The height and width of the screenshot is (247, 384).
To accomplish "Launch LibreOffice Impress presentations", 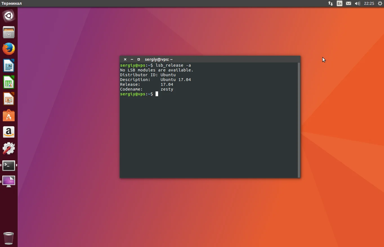I will point(9,99).
